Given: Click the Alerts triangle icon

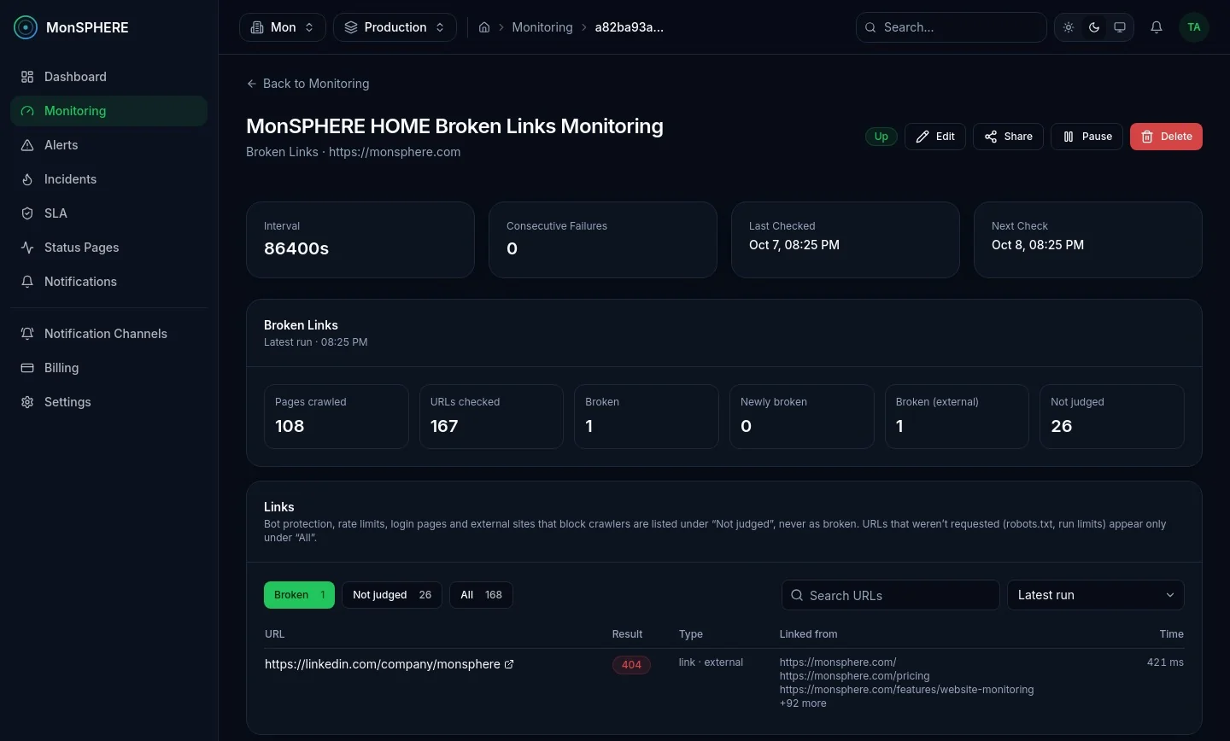Looking at the screenshot, I should [27, 145].
